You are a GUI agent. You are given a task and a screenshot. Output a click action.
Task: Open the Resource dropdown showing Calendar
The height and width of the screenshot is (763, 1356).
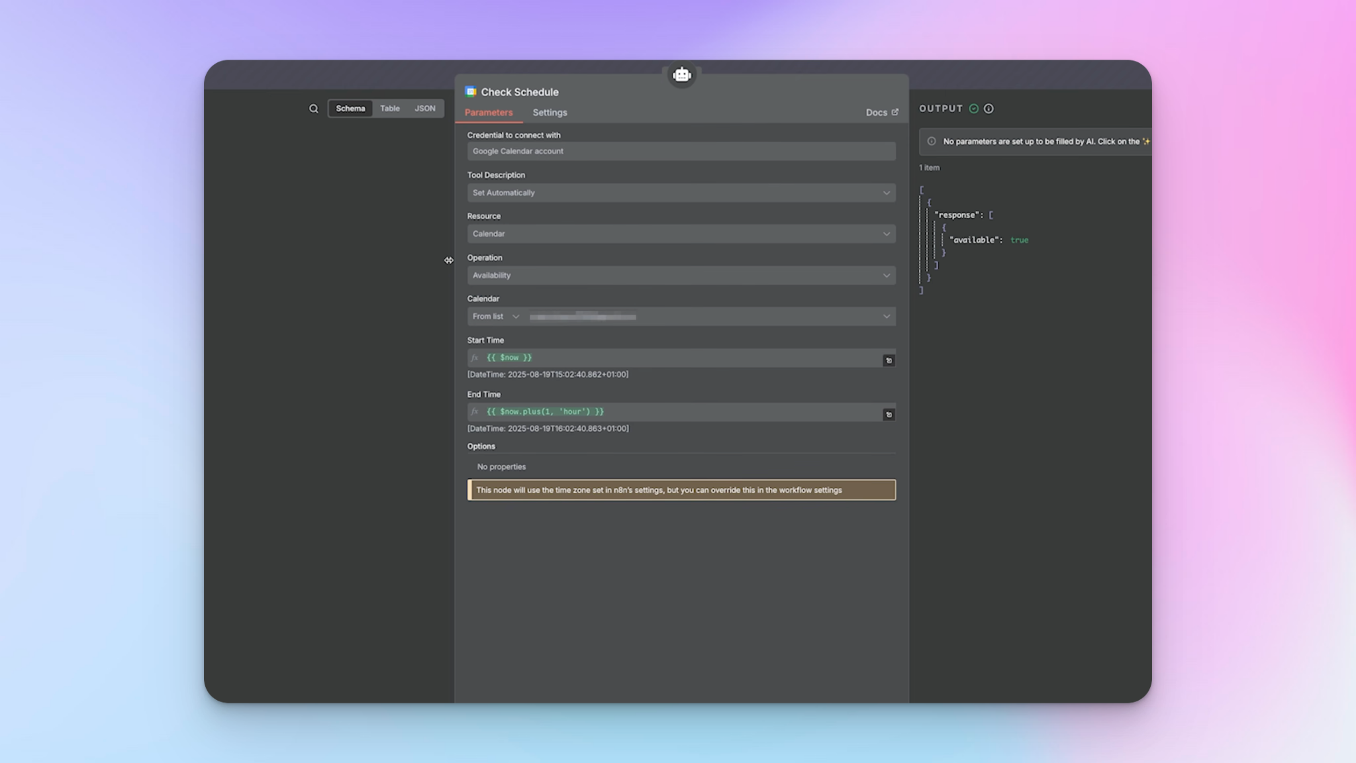coord(681,234)
